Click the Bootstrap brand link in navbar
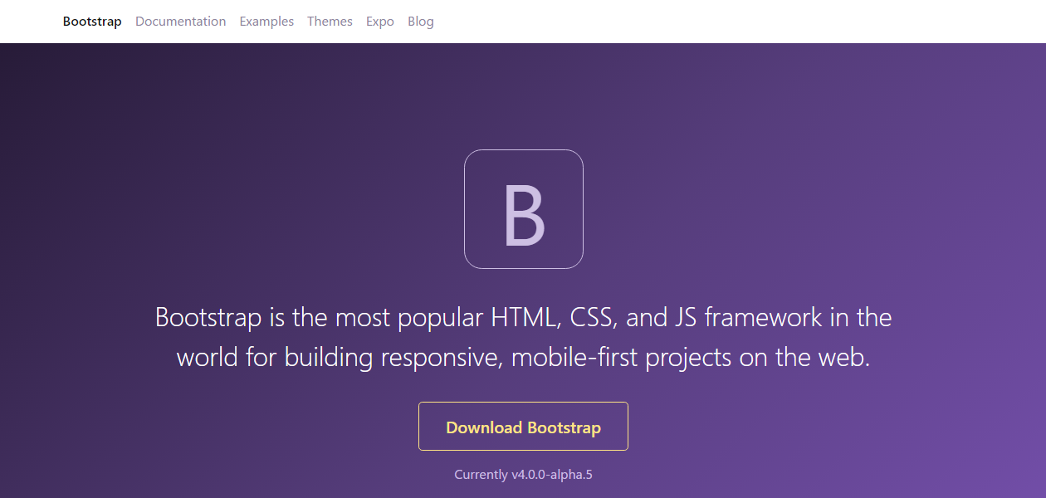The width and height of the screenshot is (1046, 498). tap(92, 22)
